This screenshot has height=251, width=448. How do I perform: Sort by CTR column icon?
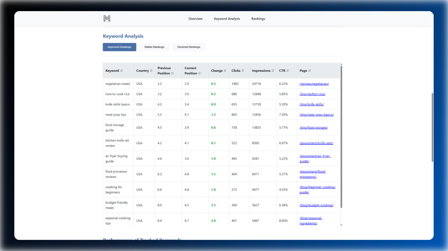pos(288,71)
